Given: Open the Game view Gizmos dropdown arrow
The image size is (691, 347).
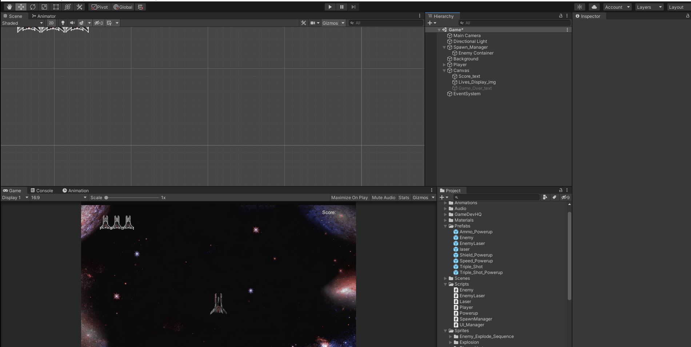Looking at the screenshot, I should click(x=433, y=198).
